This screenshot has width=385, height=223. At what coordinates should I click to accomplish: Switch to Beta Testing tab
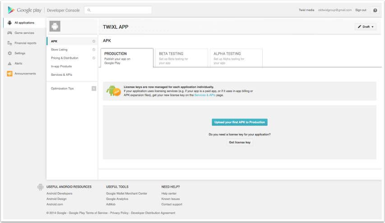[181, 58]
